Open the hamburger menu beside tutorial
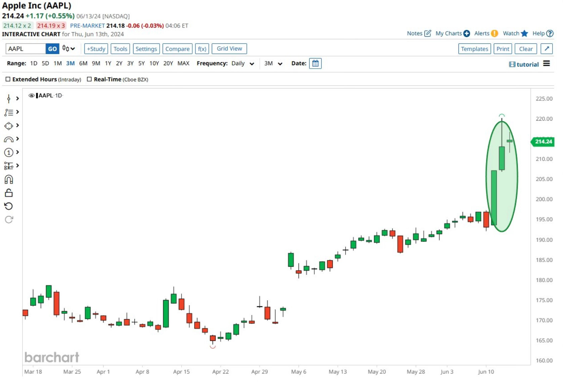The image size is (564, 383). [x=547, y=63]
